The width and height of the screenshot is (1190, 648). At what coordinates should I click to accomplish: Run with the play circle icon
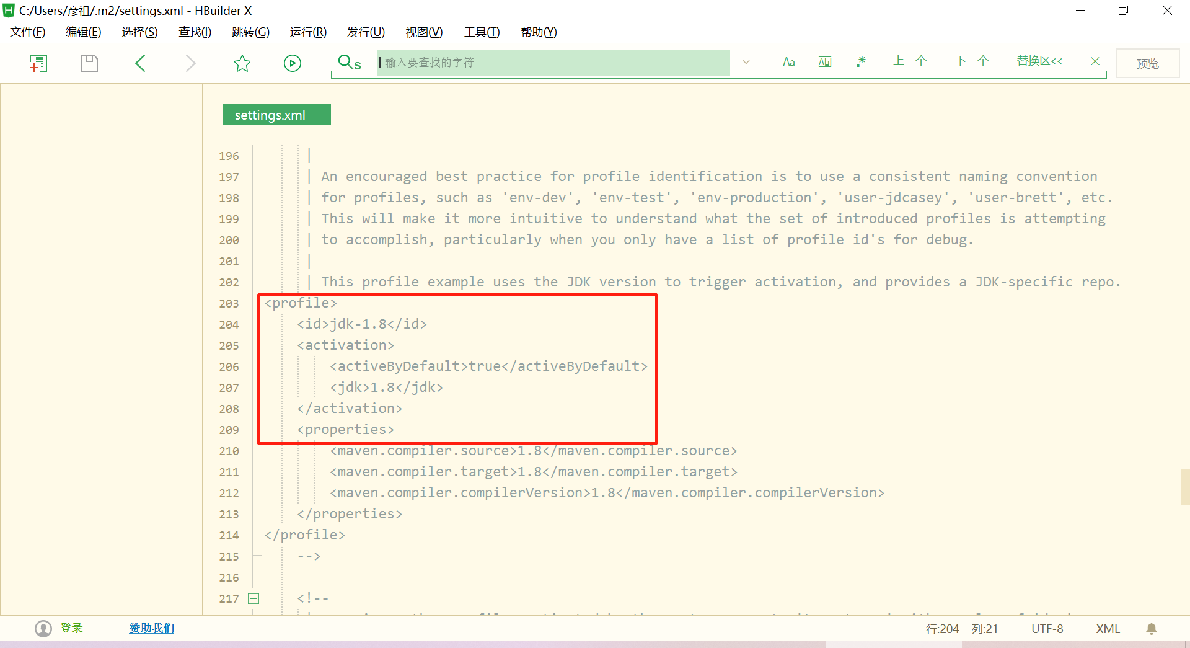coord(293,63)
